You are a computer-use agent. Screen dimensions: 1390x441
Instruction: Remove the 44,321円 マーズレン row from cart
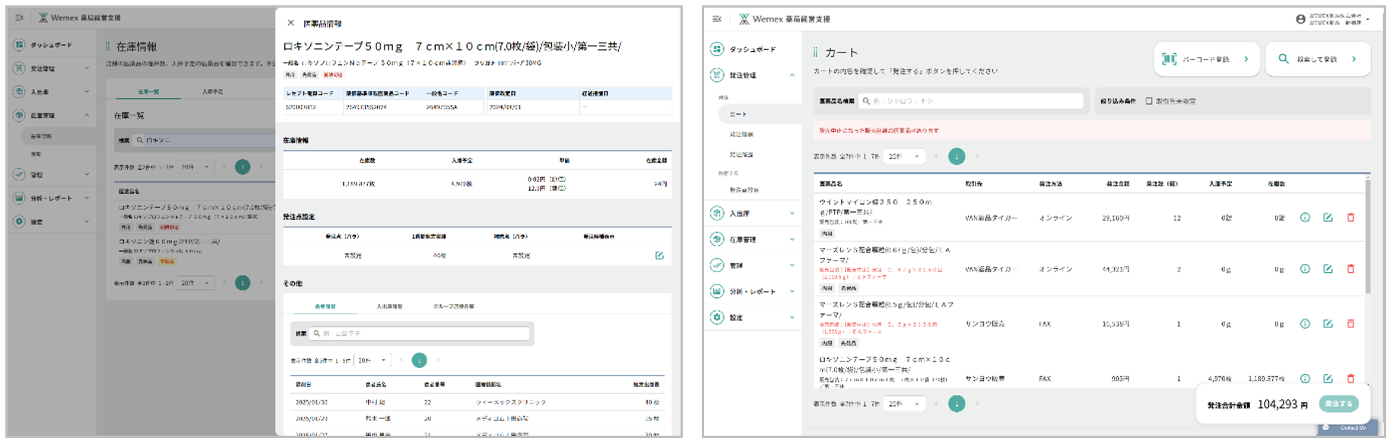1350,269
